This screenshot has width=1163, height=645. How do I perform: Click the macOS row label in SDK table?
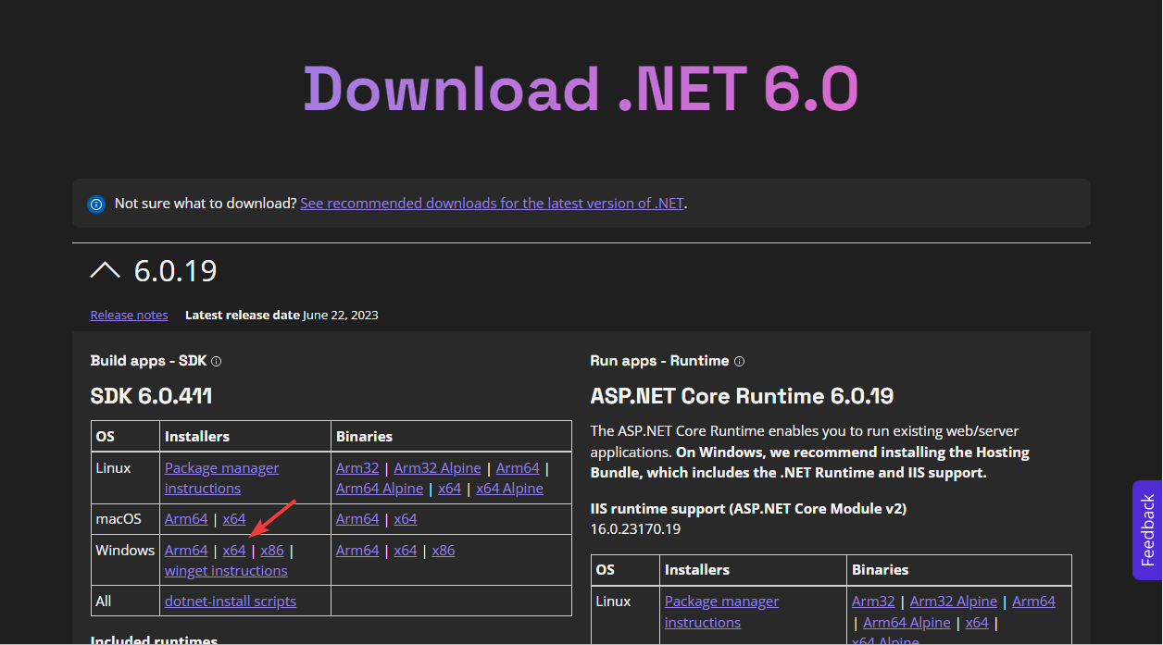point(119,519)
